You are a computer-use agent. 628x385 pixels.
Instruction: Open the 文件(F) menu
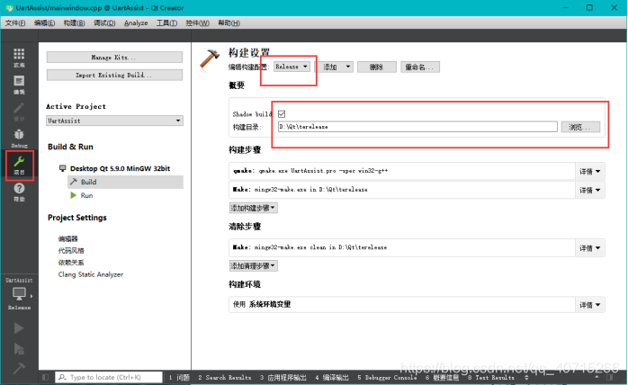click(x=15, y=22)
